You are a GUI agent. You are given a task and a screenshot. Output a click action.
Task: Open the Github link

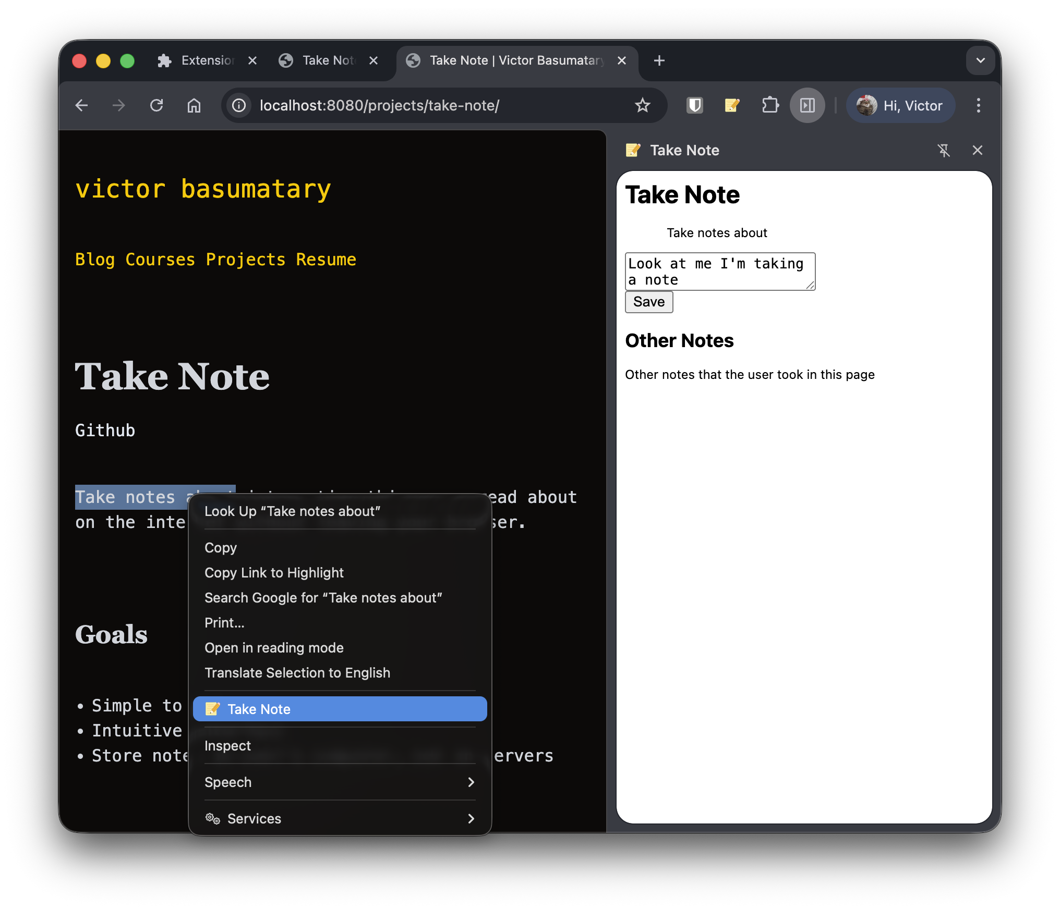coord(105,430)
